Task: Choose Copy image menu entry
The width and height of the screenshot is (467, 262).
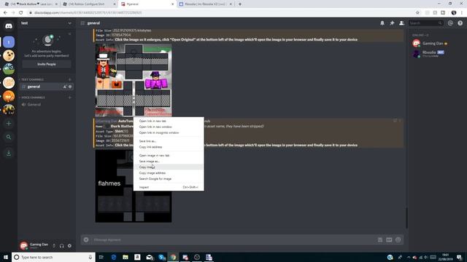Action: [x=169, y=167]
